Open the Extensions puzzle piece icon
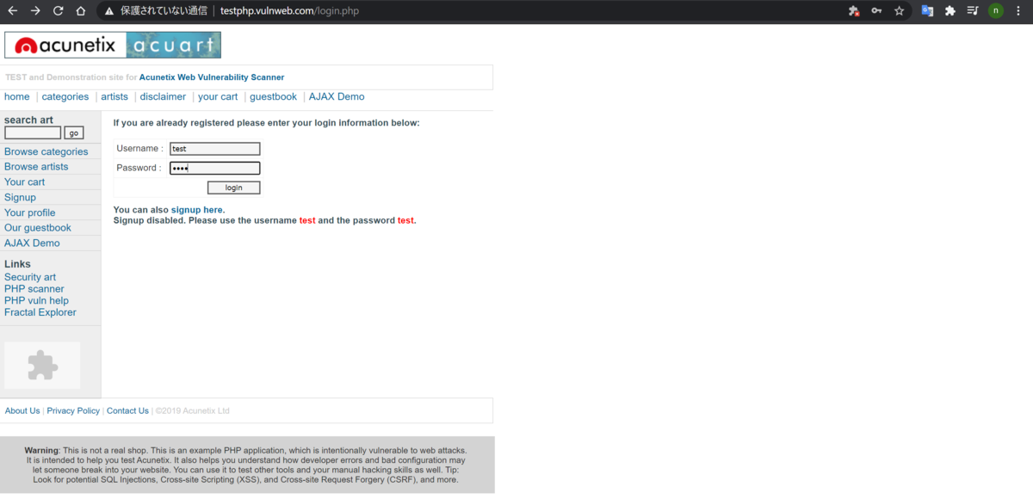The width and height of the screenshot is (1033, 499). (950, 11)
